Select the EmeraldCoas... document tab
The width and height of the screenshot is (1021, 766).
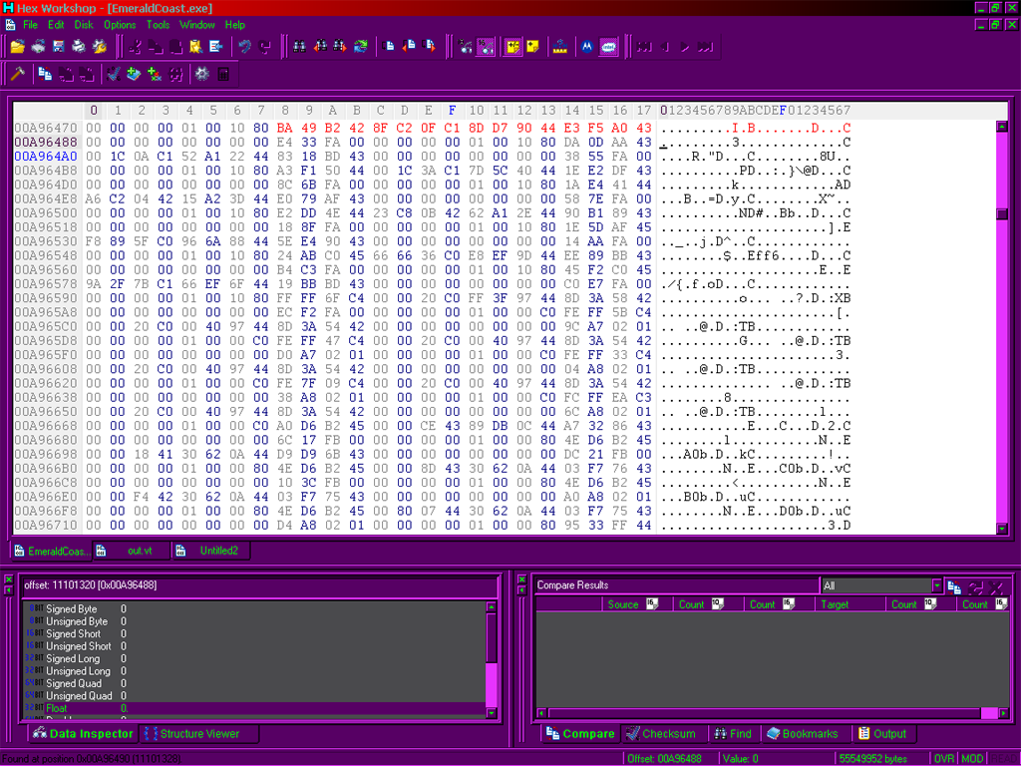(x=52, y=551)
